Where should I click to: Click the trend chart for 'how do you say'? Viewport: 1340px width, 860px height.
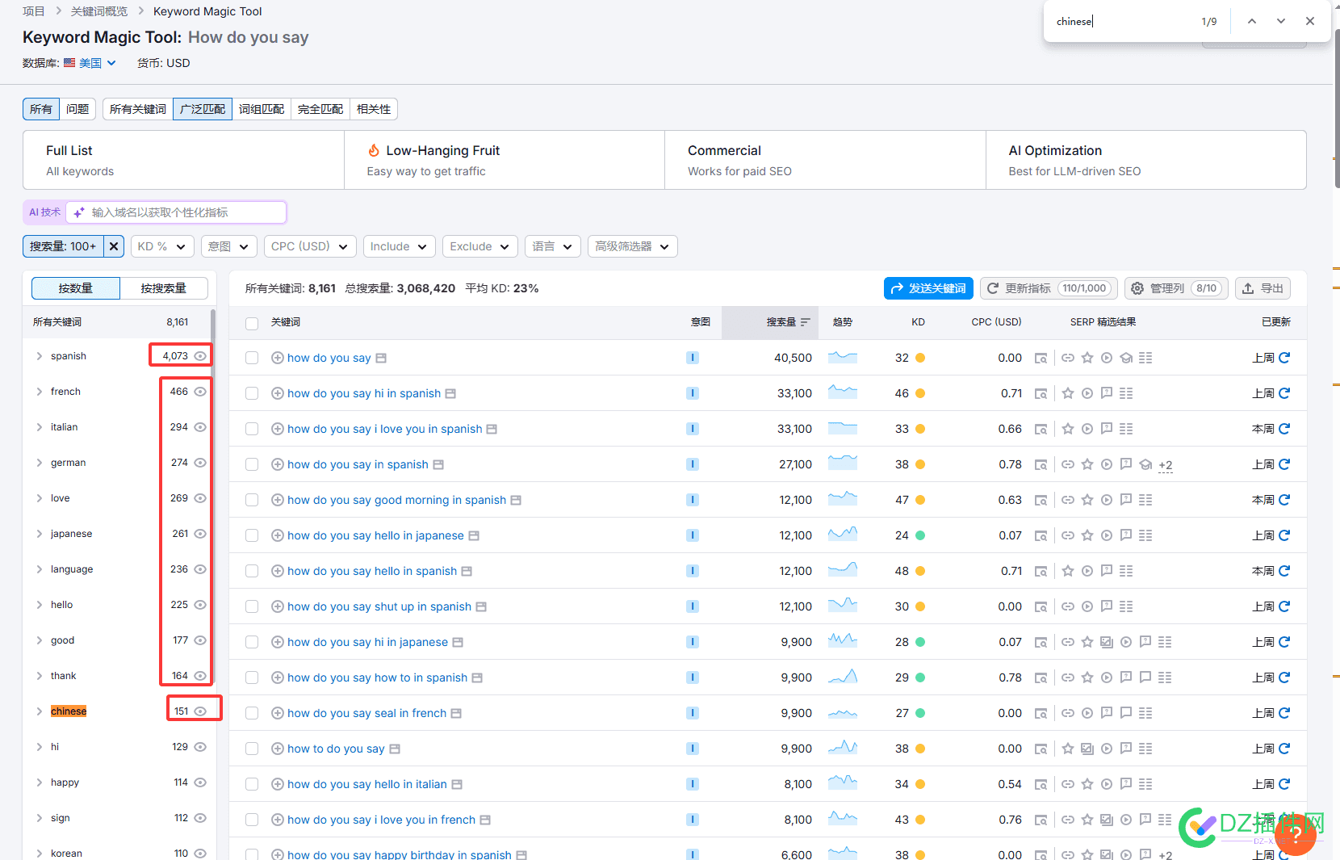tap(843, 357)
